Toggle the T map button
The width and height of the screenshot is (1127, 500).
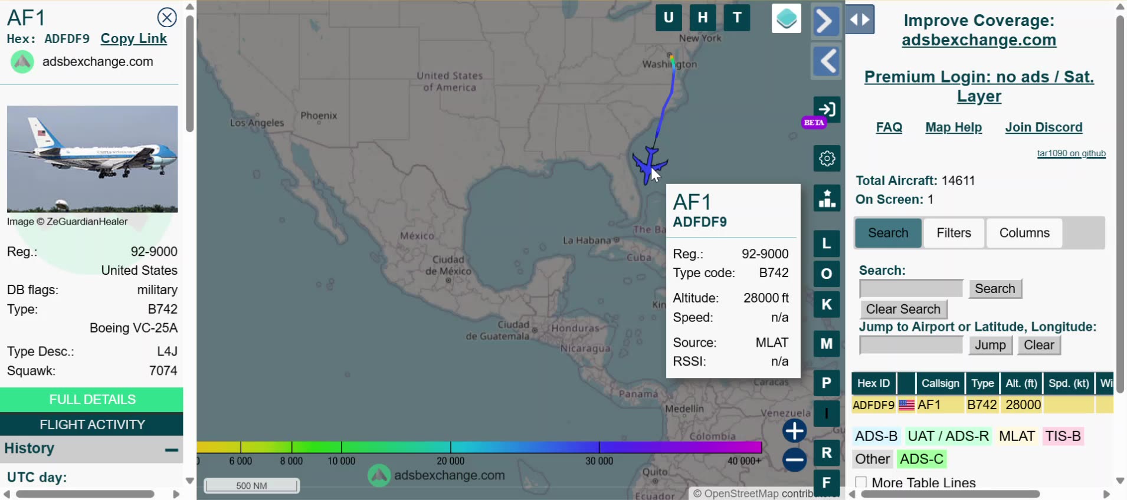tap(737, 18)
